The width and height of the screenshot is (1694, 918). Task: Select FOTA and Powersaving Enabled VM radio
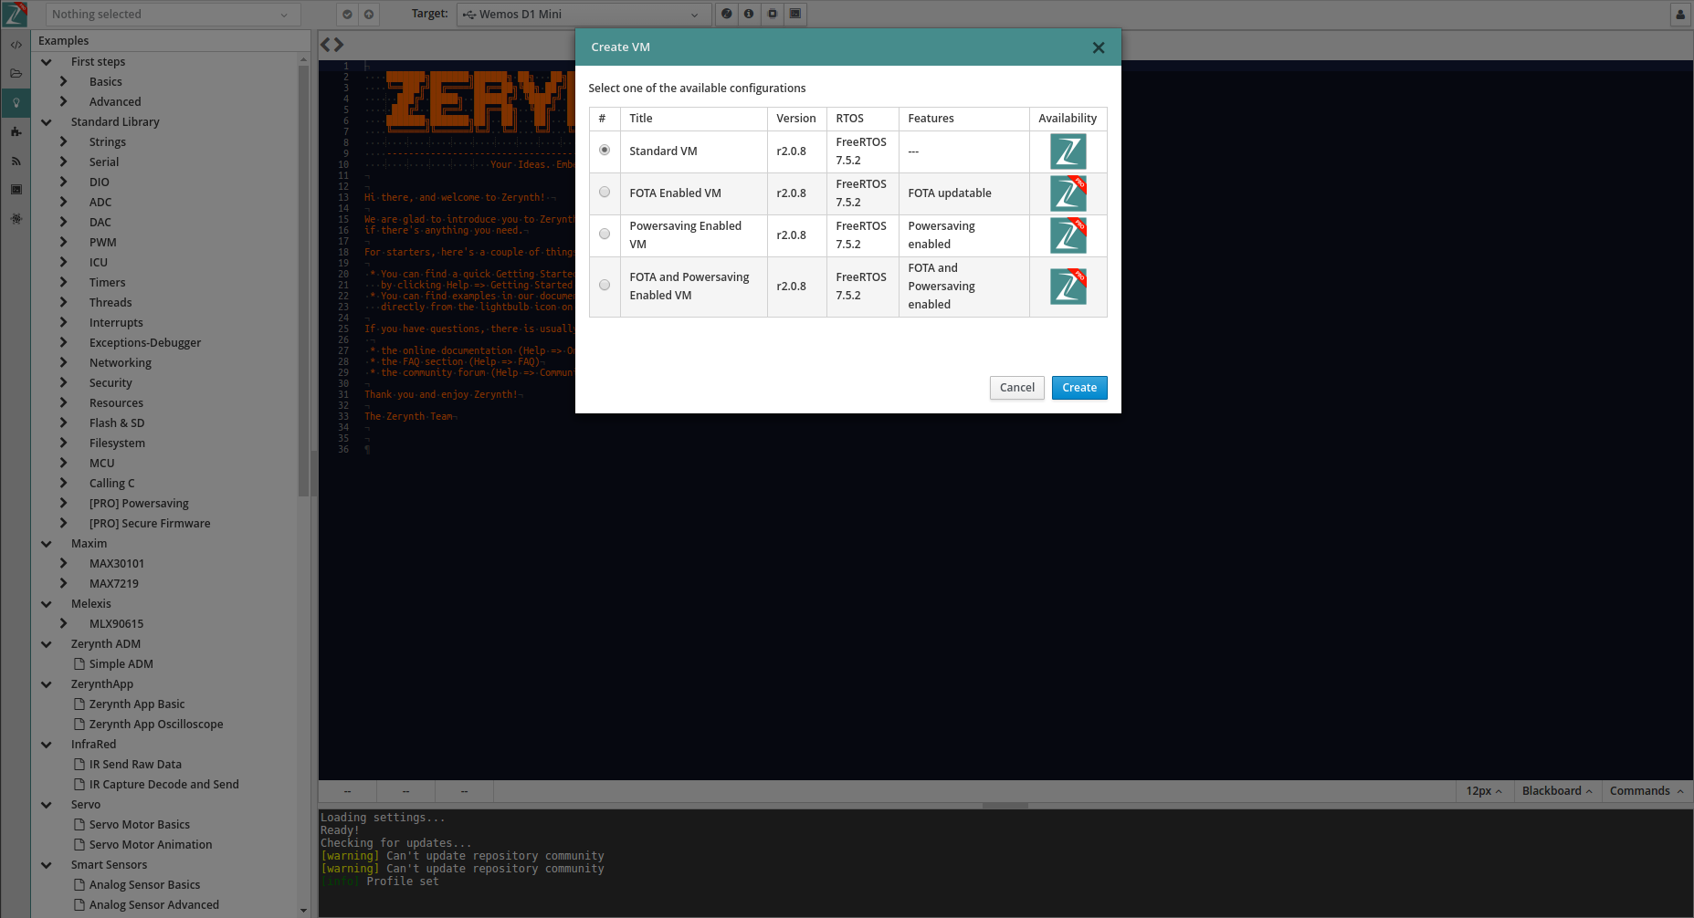[x=605, y=285]
